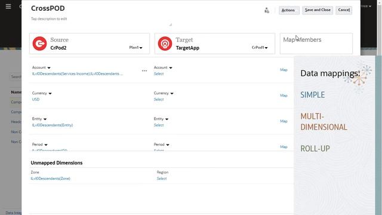The image size is (382, 215).
Task: Click the CrossPOD title
Action: pos(48,8)
